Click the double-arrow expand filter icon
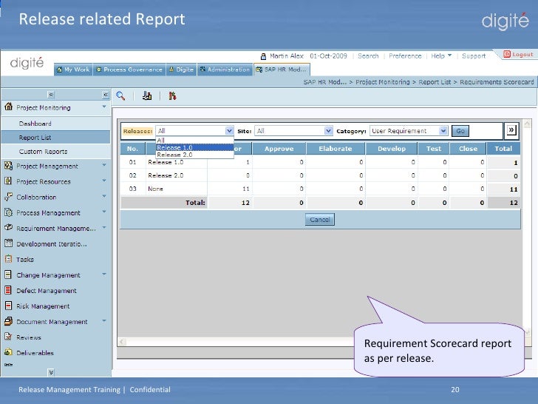Screen dimensions: 538x404 [x=511, y=130]
